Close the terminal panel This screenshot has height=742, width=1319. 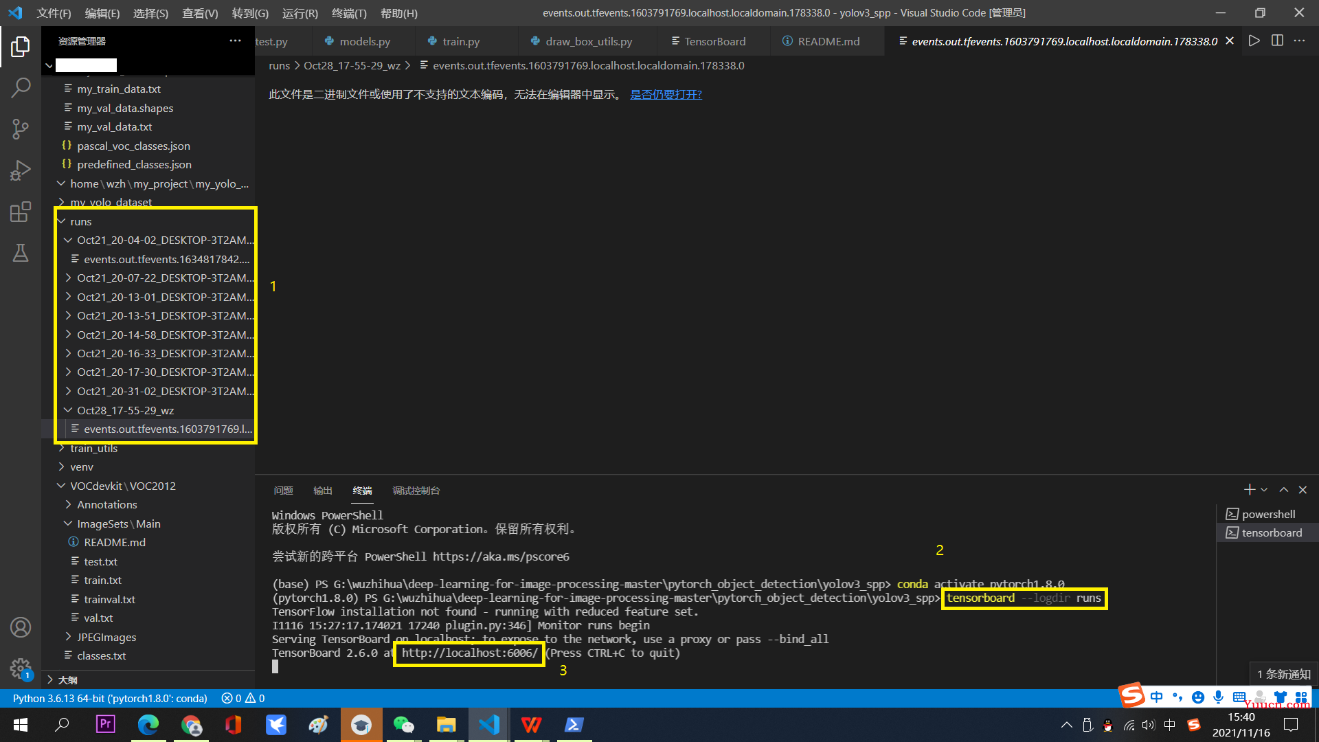click(x=1303, y=490)
